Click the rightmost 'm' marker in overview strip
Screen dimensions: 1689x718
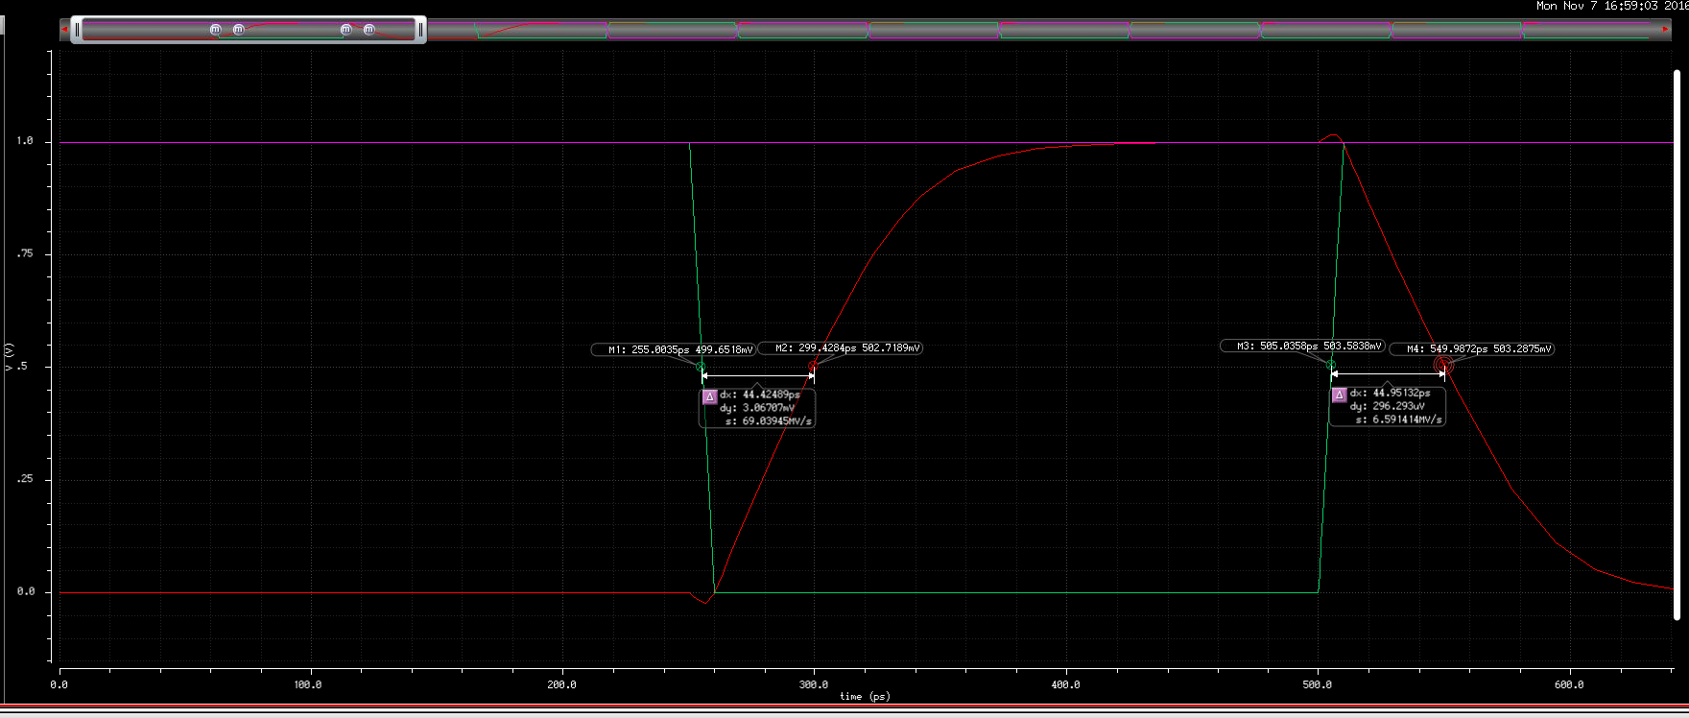tap(369, 30)
